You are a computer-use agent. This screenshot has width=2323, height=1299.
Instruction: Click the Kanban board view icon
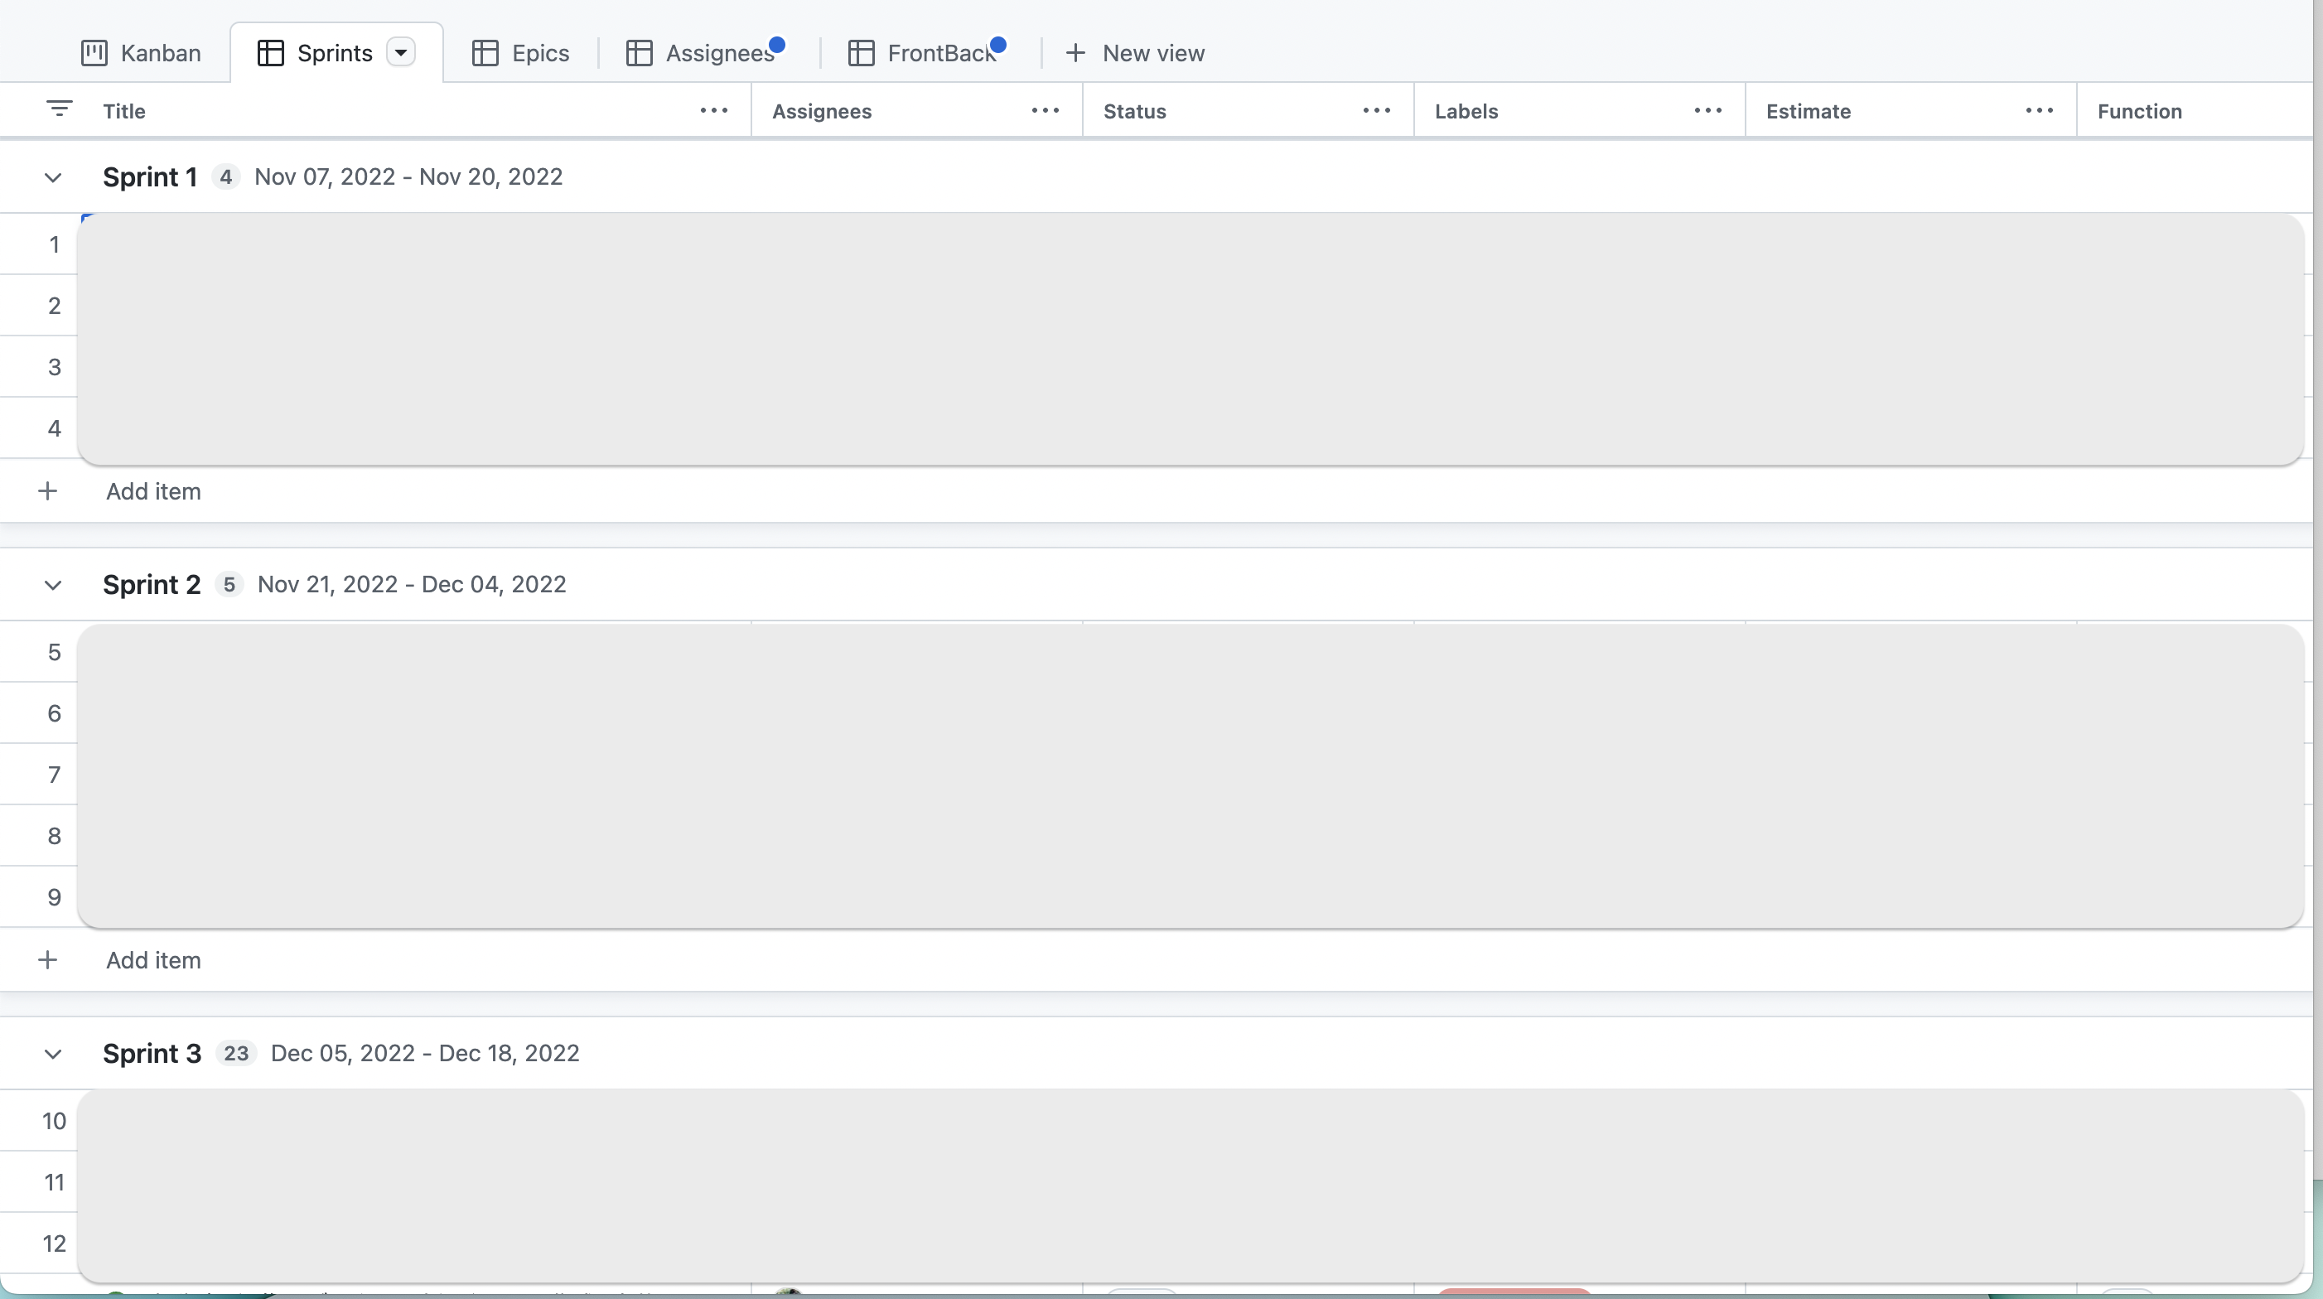(94, 53)
